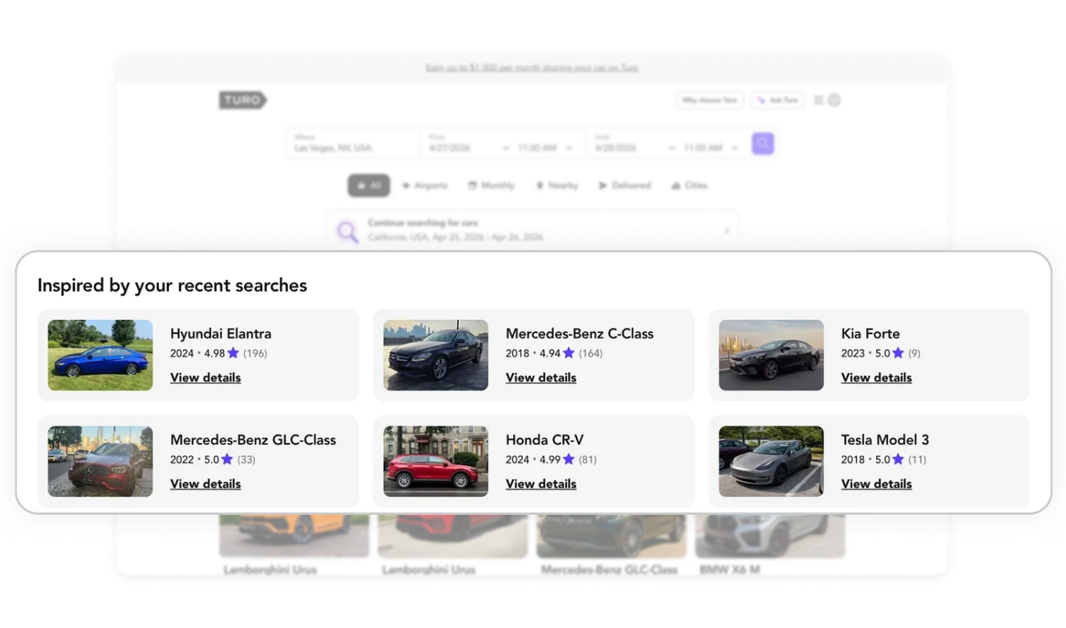Click the BMW X6 M listing thumbnail
Image resolution: width=1066 pixels, height=628 pixels.
click(770, 536)
